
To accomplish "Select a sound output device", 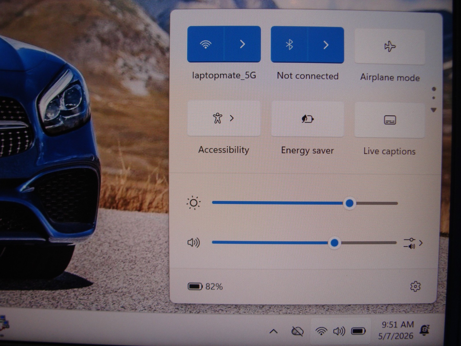I will click(413, 243).
